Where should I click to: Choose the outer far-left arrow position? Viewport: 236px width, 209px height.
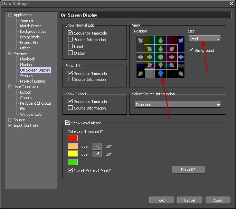[x=140, y=57]
